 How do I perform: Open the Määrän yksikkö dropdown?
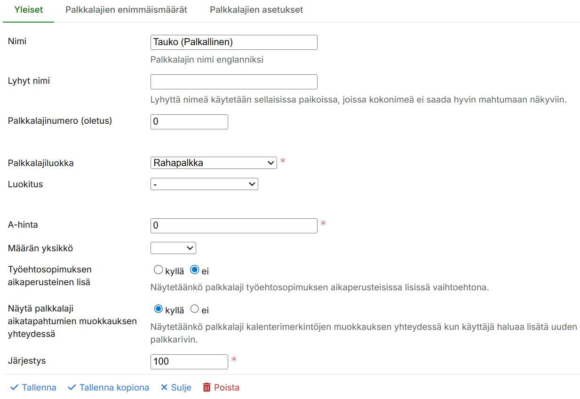[x=173, y=248]
